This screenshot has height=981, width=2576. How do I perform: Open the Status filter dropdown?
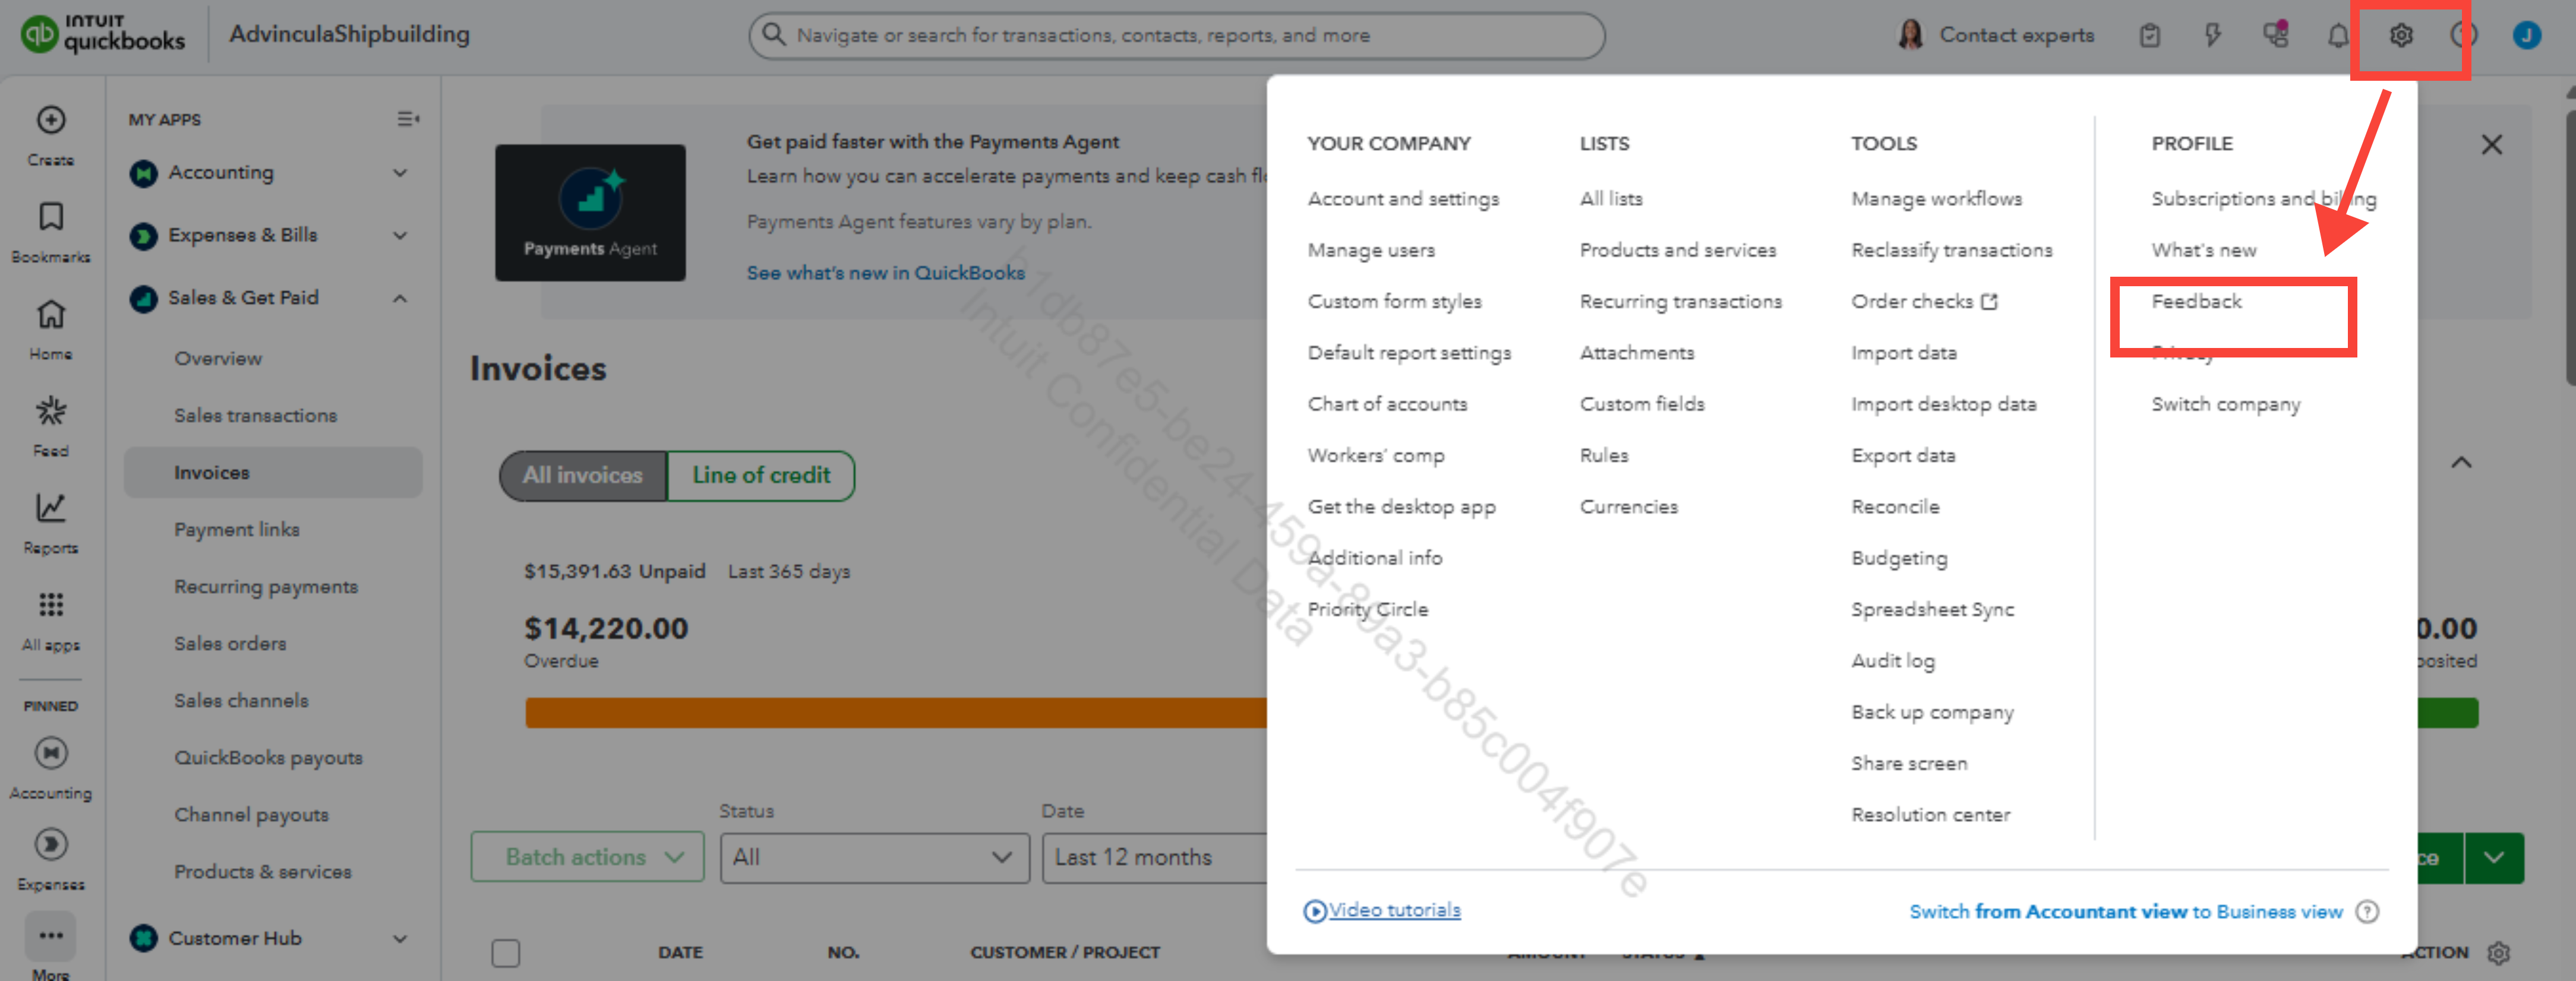coord(873,857)
